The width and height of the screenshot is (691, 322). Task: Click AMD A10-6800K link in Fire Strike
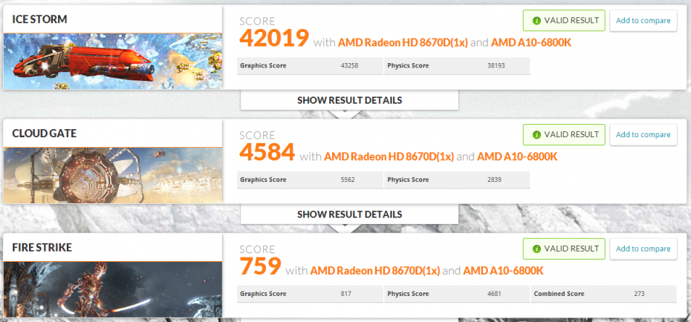(503, 271)
